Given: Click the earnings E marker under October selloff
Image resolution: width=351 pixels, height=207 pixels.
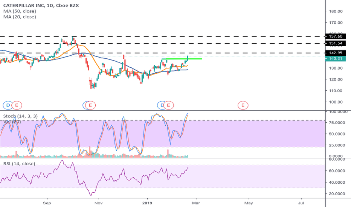Looking at the screenshot, I should 90,105.
